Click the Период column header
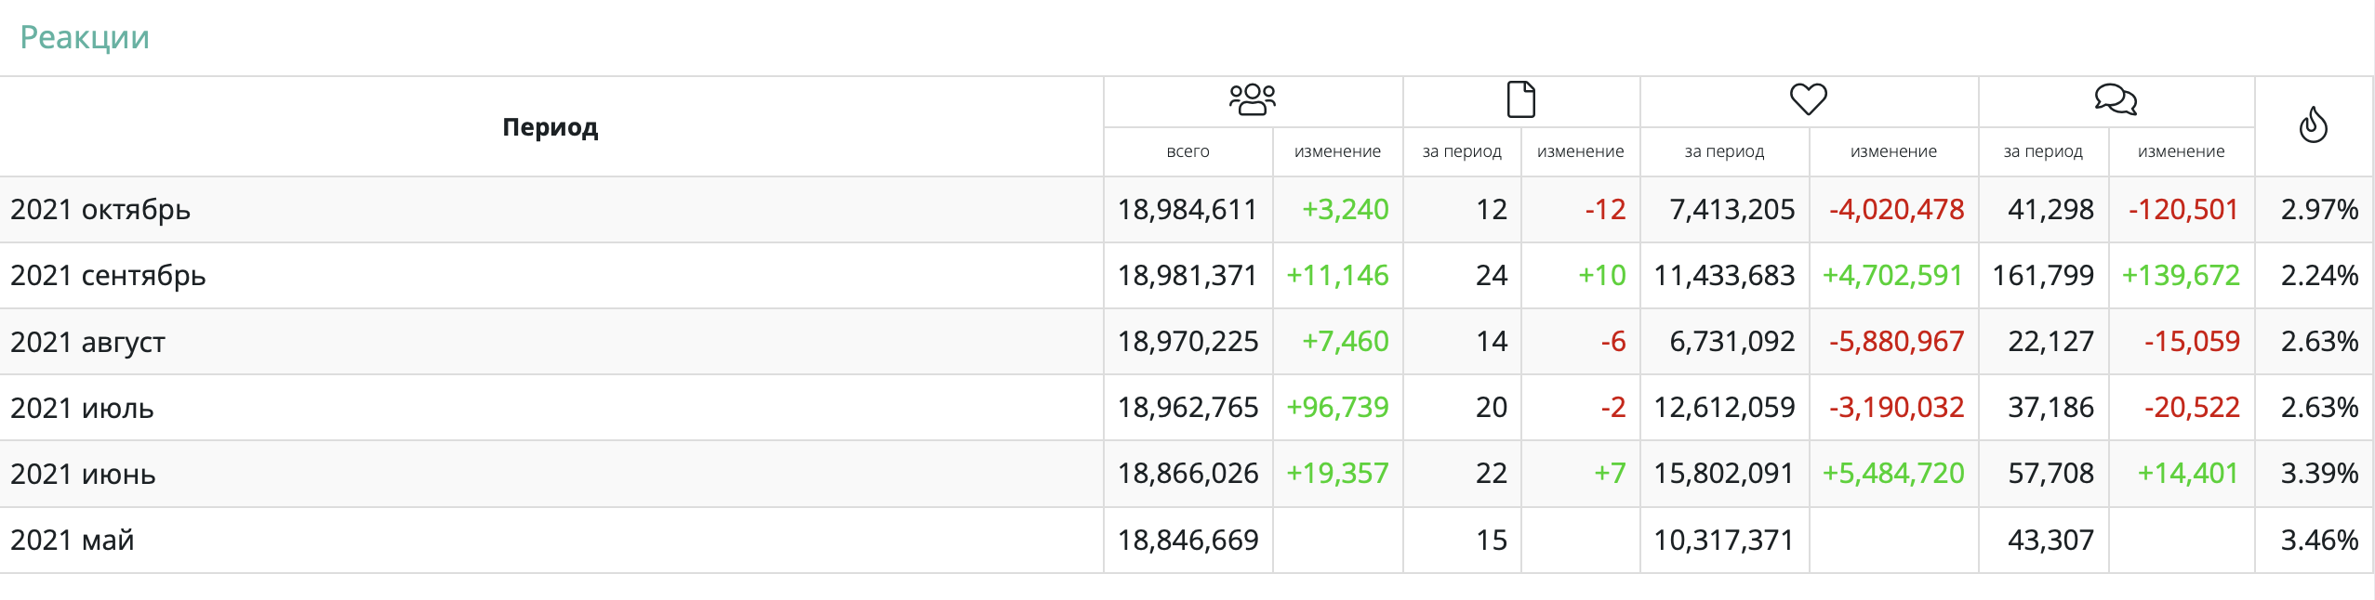 coord(550,127)
